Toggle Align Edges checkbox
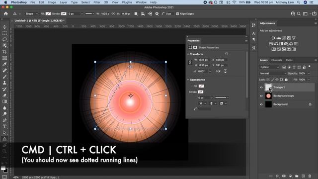 click(178, 14)
